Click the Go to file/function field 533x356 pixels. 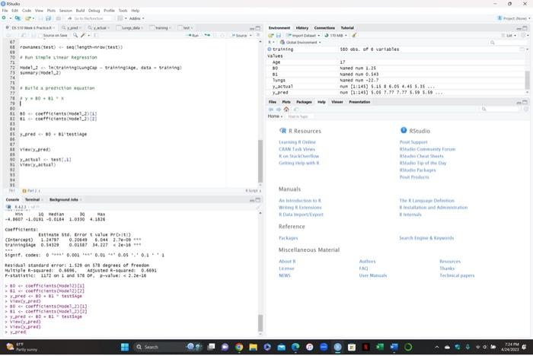(89, 18)
